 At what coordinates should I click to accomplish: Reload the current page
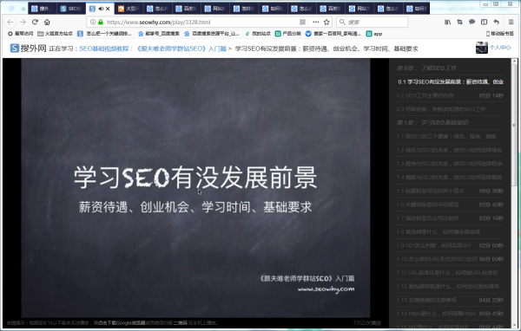(x=35, y=23)
